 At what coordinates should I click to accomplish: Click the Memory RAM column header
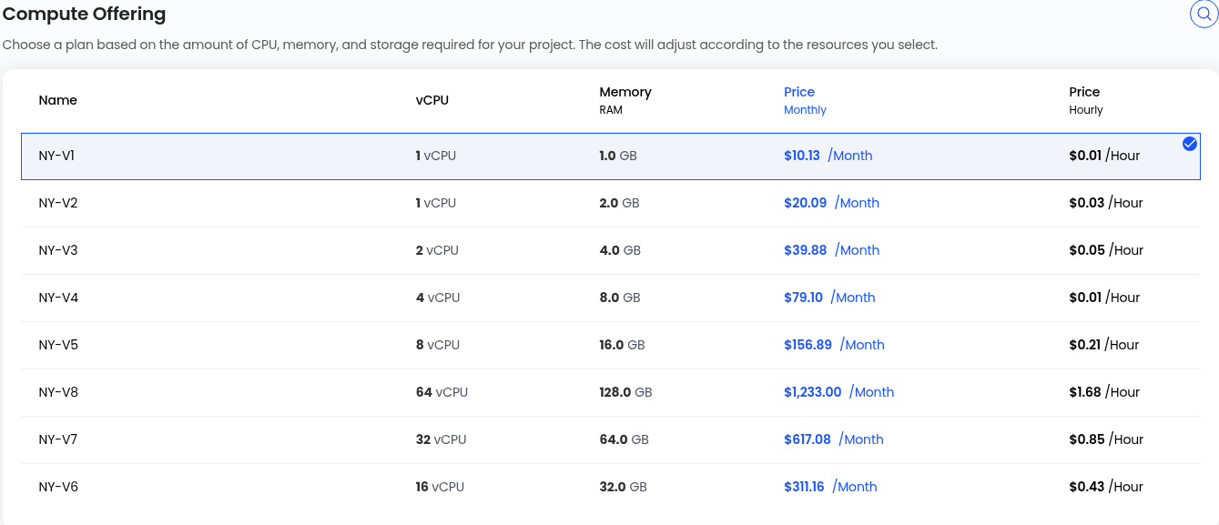[625, 100]
